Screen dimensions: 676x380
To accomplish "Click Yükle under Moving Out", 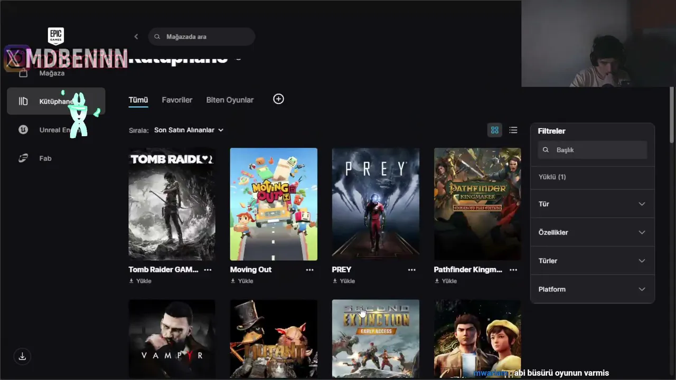I will click(x=245, y=281).
